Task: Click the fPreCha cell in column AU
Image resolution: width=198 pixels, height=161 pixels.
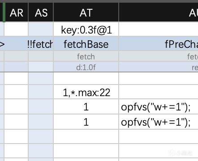Action: click(x=159, y=44)
